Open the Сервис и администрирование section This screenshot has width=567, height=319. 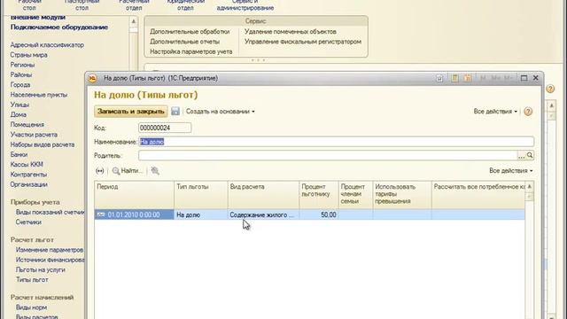245,5
